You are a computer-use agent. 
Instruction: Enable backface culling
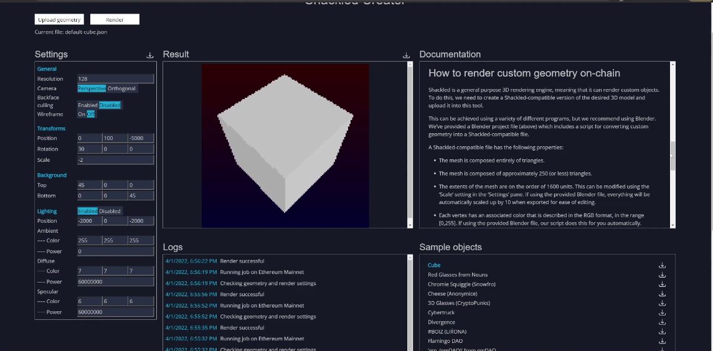pyautogui.click(x=88, y=105)
